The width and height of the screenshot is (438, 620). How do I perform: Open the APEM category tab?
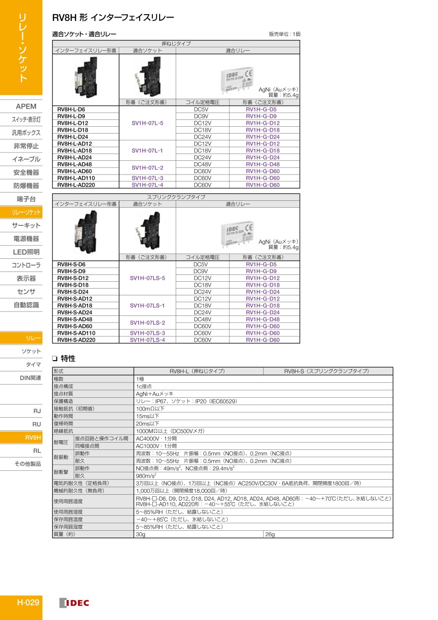click(x=26, y=106)
